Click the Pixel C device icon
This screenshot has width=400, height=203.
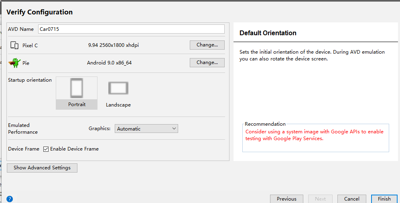(x=14, y=45)
